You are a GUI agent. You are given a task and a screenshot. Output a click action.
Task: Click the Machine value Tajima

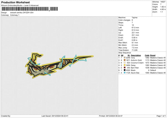pos(134,18)
